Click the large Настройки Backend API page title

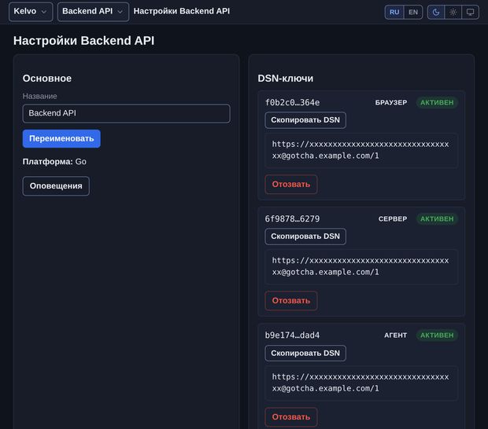(x=83, y=41)
